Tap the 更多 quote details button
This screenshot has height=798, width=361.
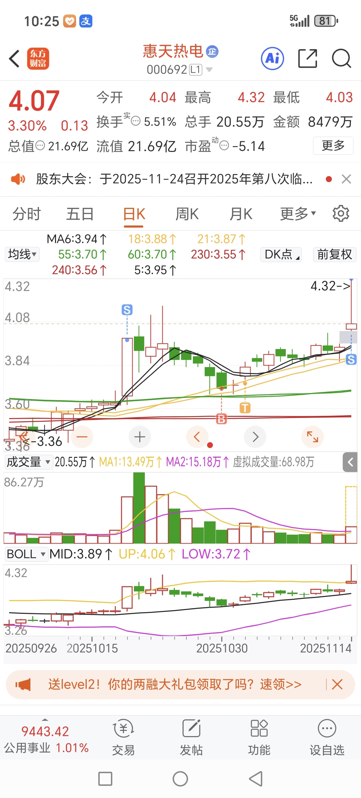coord(333,145)
